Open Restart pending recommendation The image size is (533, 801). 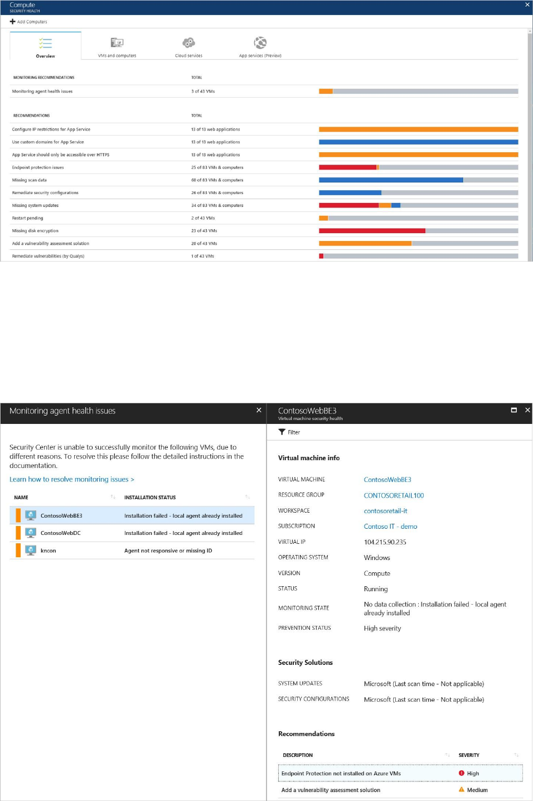tap(265, 218)
